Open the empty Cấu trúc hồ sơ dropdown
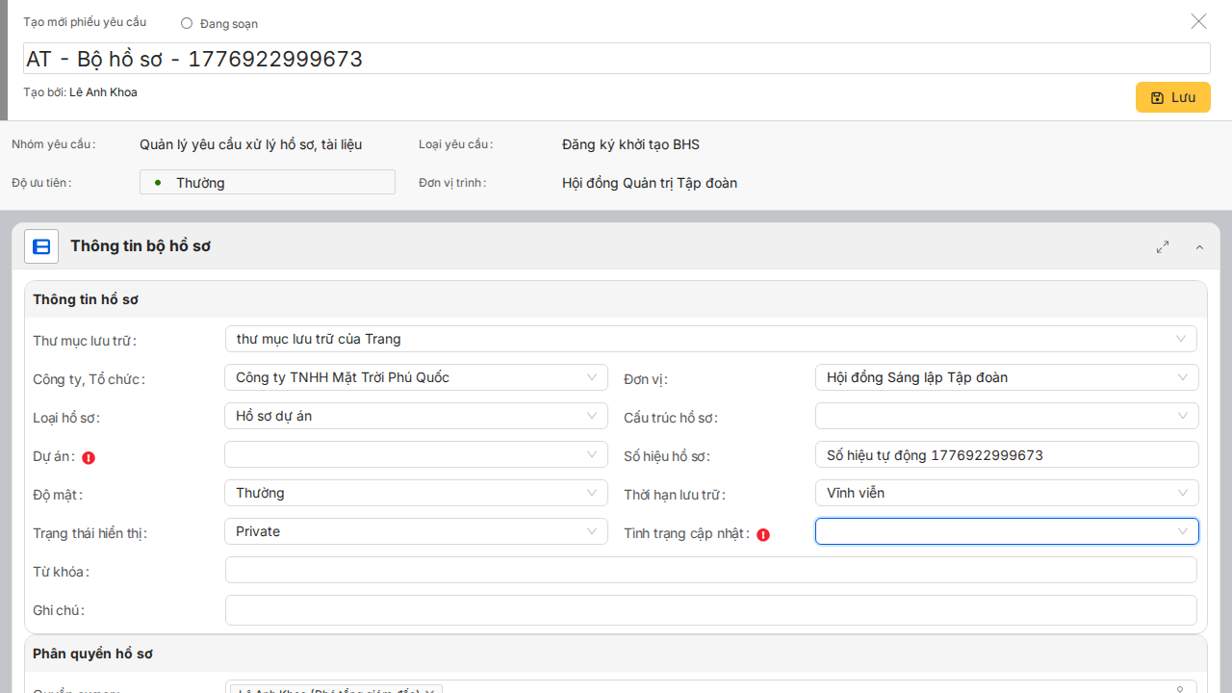The height and width of the screenshot is (693, 1232). (1006, 416)
